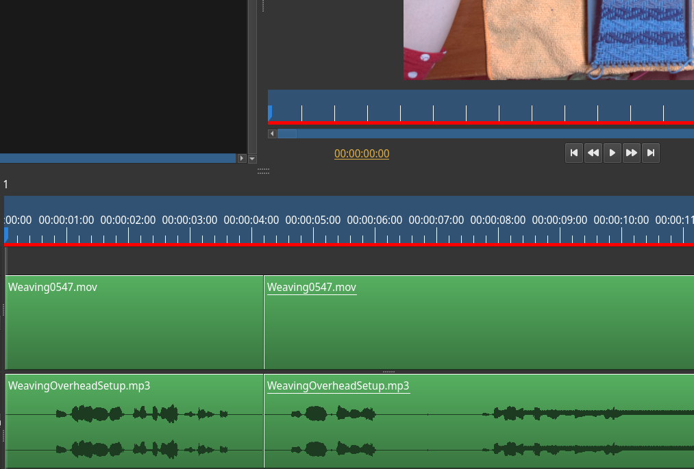The height and width of the screenshot is (469, 694).
Task: Select the first Weaving0547.mov clip on the video track
Action: point(134,322)
